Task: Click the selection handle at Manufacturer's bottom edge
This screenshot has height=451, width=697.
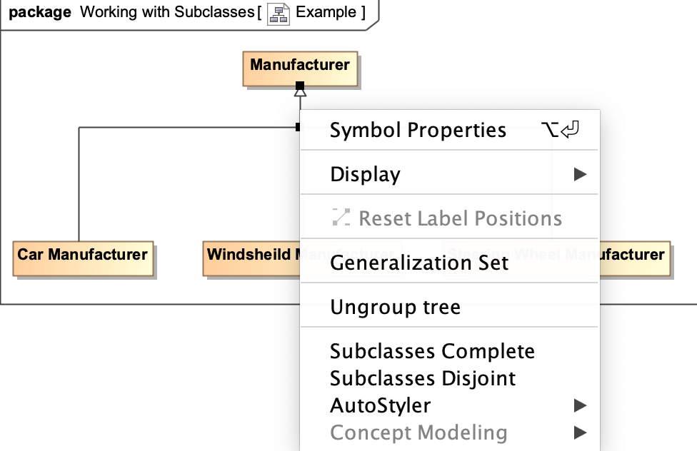Action: (300, 86)
